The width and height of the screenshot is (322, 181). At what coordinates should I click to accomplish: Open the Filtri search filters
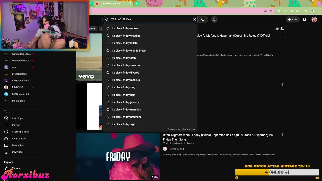279,29
